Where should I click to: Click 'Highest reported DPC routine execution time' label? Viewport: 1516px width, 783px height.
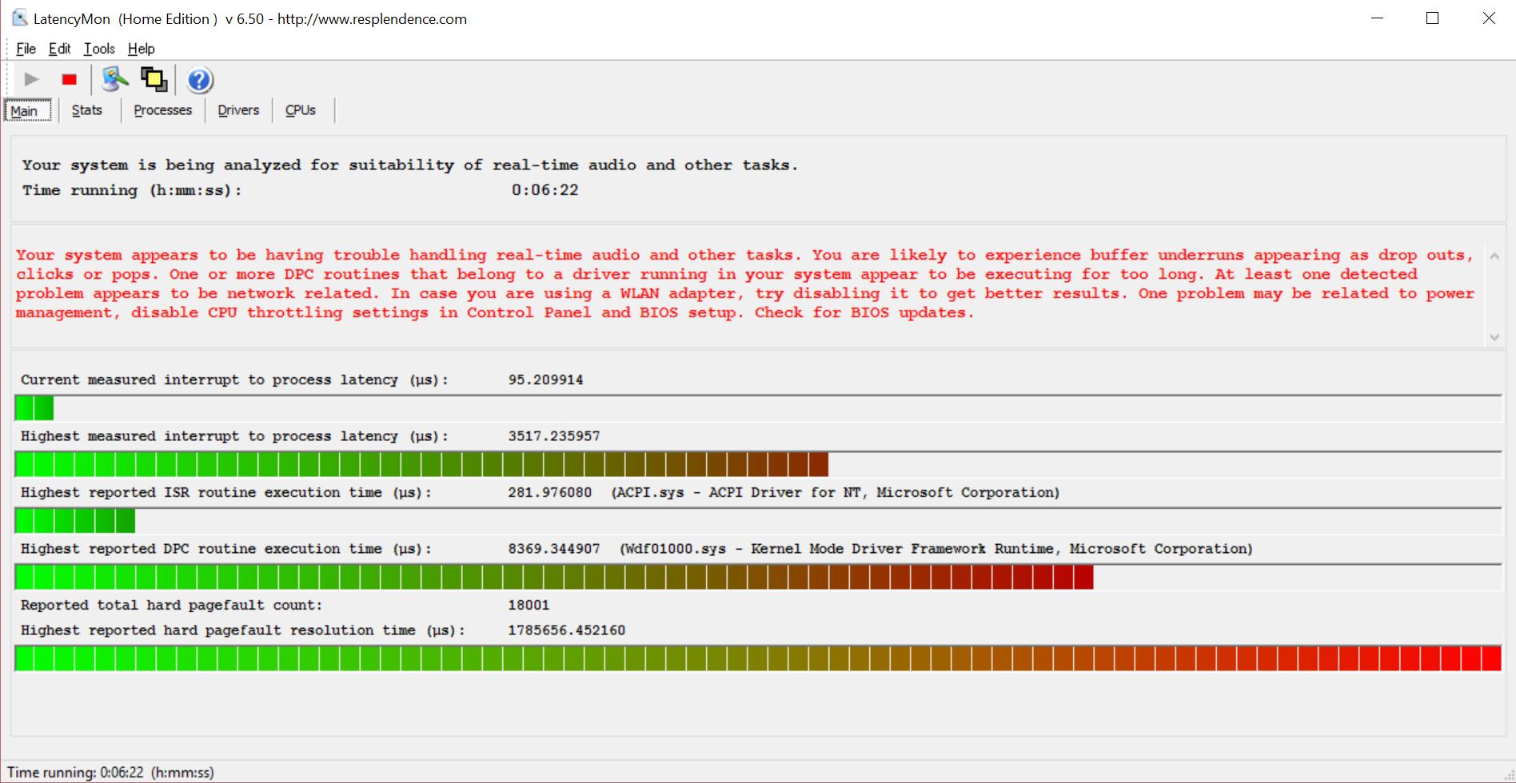pyautogui.click(x=225, y=549)
